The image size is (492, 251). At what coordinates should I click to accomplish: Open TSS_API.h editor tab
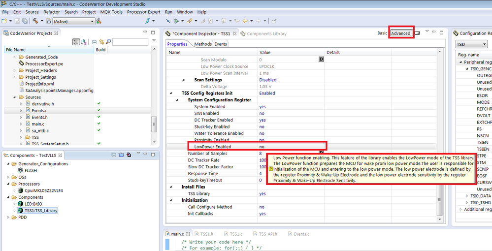pos(265,234)
